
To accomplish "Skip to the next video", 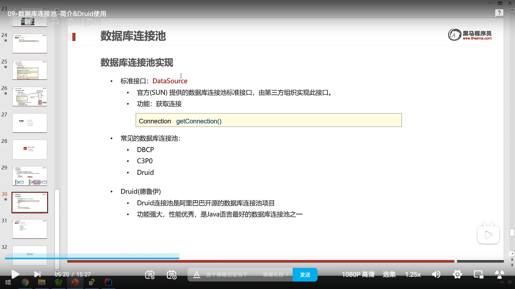I will click(37, 274).
